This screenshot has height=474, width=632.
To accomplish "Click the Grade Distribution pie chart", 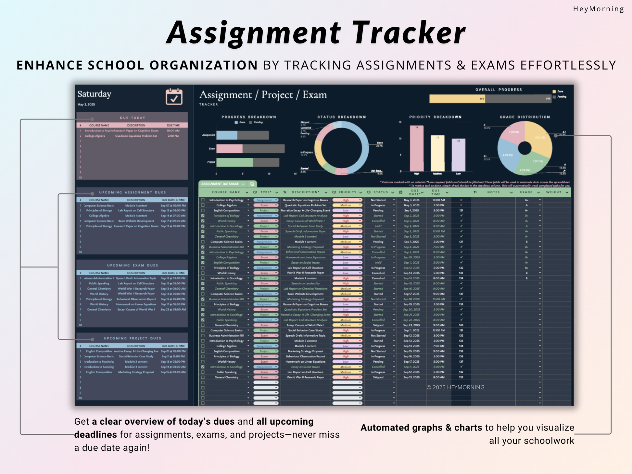I will coord(525,148).
